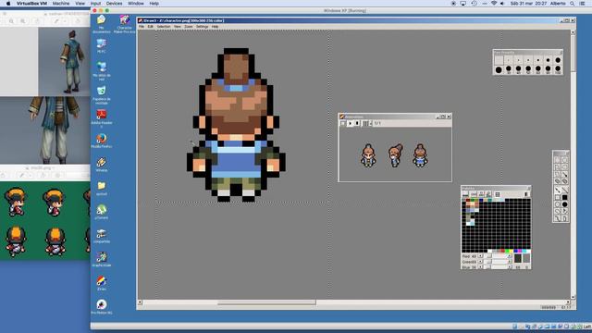Click the horizontal scrollbar thumb under the canvas
This screenshot has height=333, width=592.
tap(266, 302)
